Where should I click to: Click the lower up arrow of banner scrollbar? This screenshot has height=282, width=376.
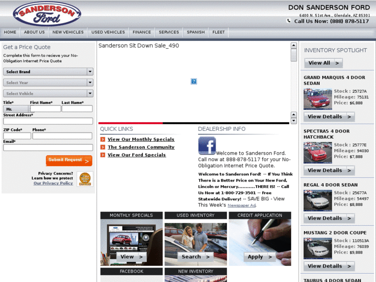click(294, 115)
